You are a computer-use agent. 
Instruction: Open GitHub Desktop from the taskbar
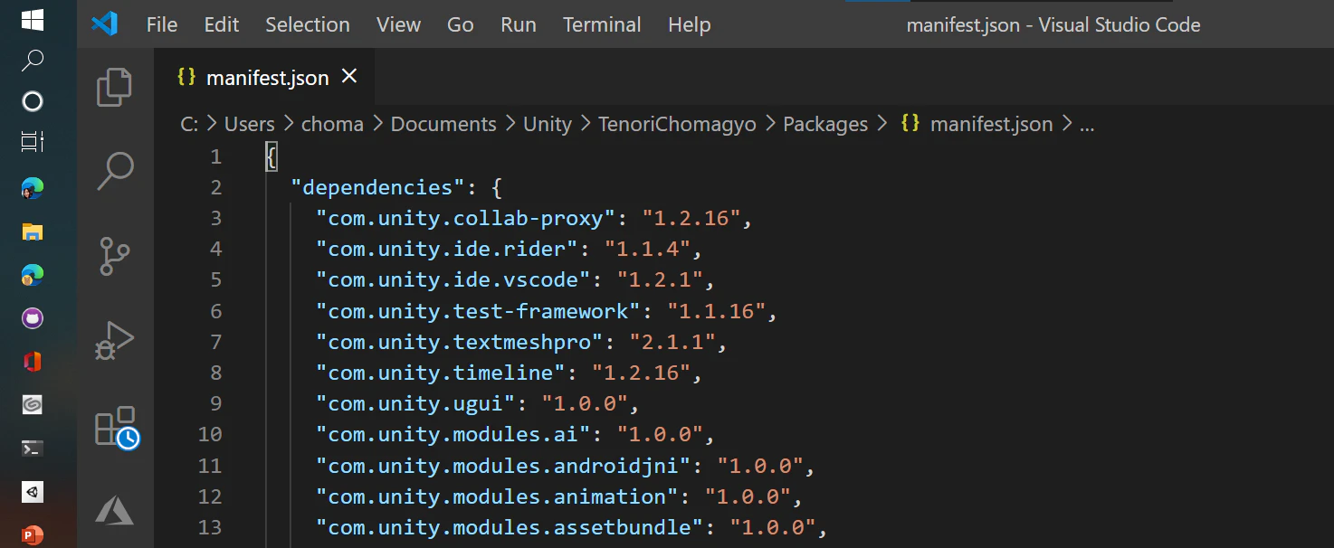(33, 318)
